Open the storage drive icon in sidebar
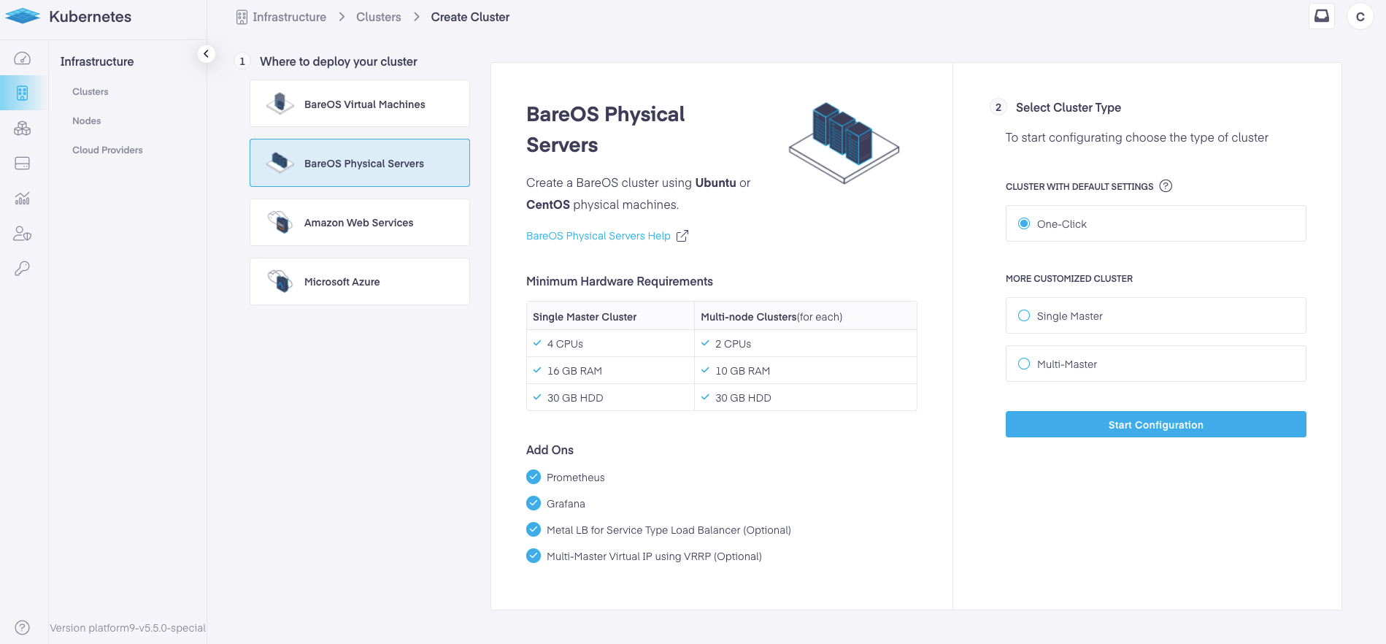 coord(23,164)
